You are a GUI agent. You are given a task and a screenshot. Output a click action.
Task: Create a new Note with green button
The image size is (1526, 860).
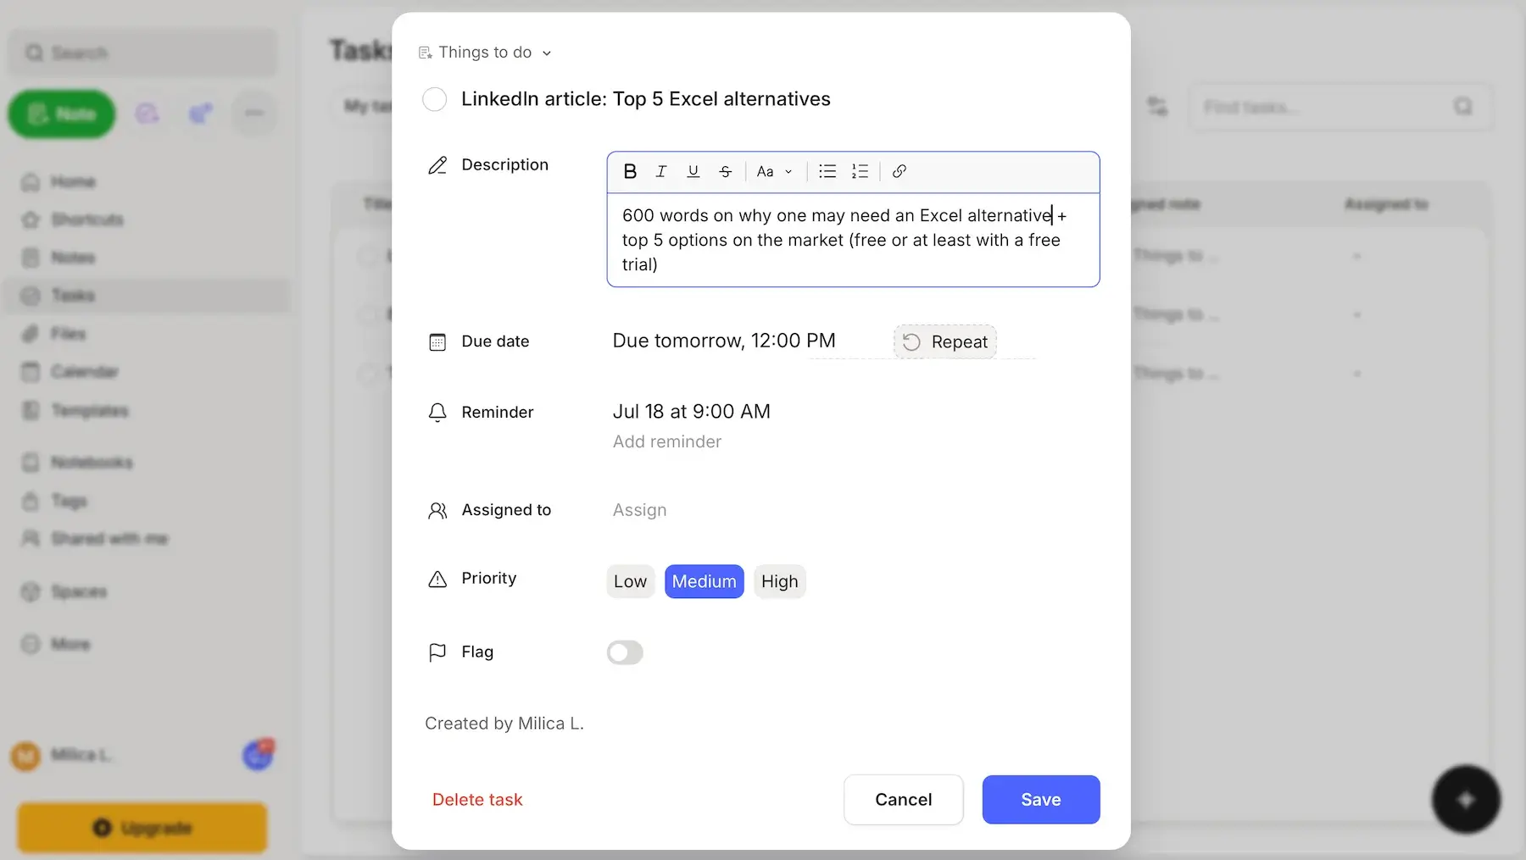tap(62, 114)
